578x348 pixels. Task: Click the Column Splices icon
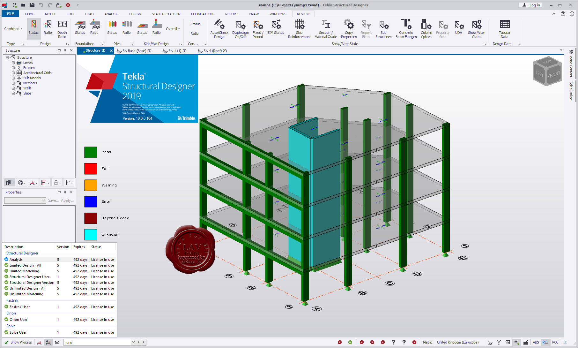tap(426, 29)
